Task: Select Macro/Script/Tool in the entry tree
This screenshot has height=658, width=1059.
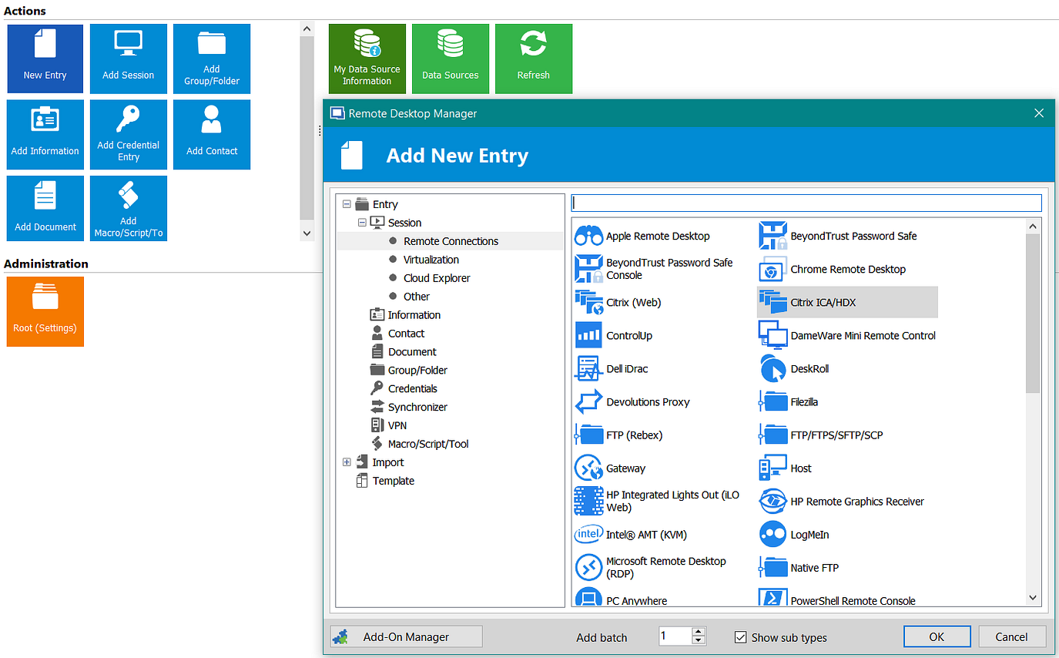Action: [428, 444]
